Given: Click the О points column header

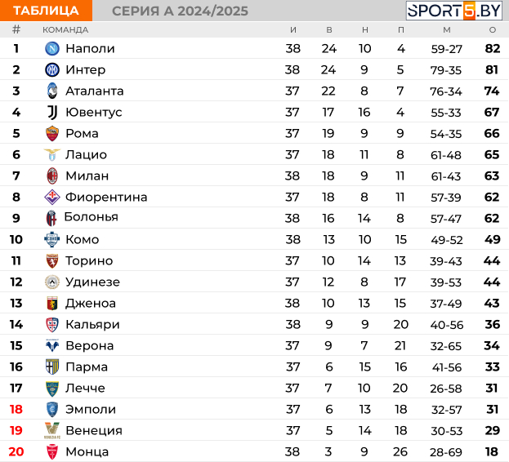Looking at the screenshot, I should (x=492, y=30).
